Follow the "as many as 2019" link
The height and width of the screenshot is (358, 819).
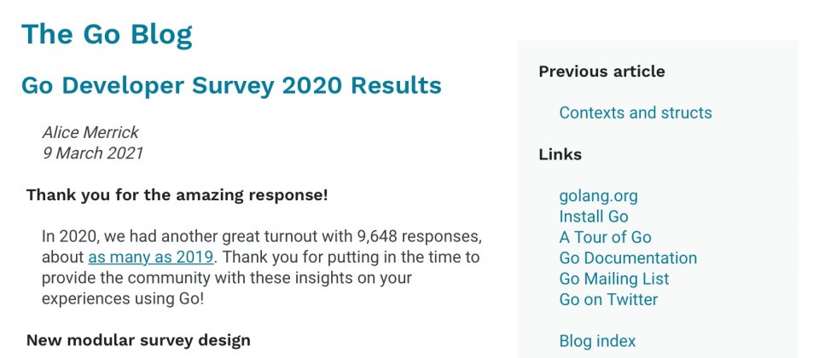(150, 257)
